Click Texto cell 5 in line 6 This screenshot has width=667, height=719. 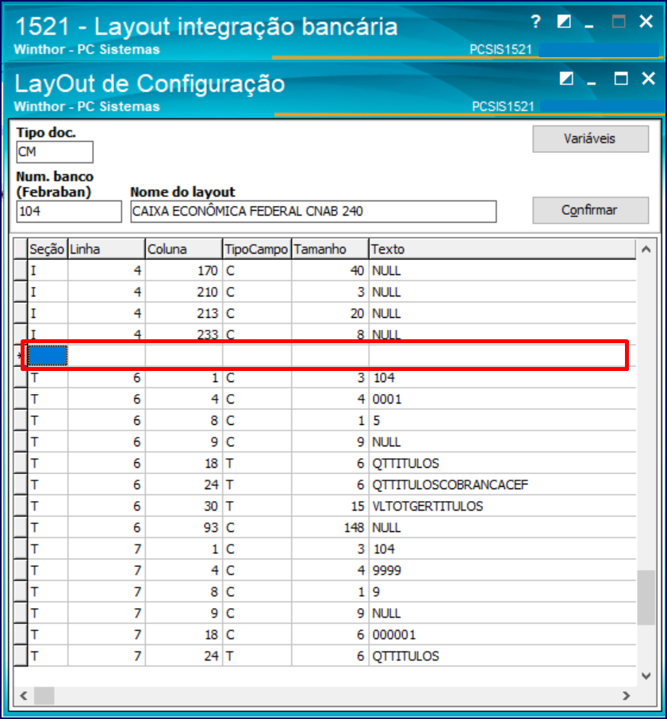coord(503,420)
